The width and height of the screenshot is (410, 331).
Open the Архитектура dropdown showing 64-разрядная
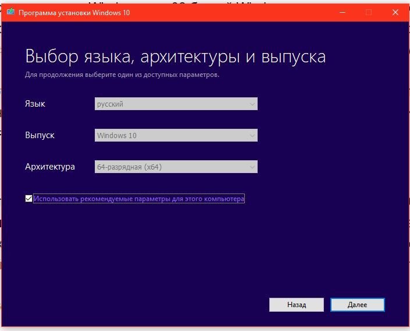pyautogui.click(x=176, y=167)
